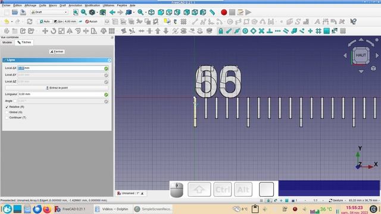Open the Fichier menu
The height and width of the screenshot is (214, 381).
[x=6, y=5]
